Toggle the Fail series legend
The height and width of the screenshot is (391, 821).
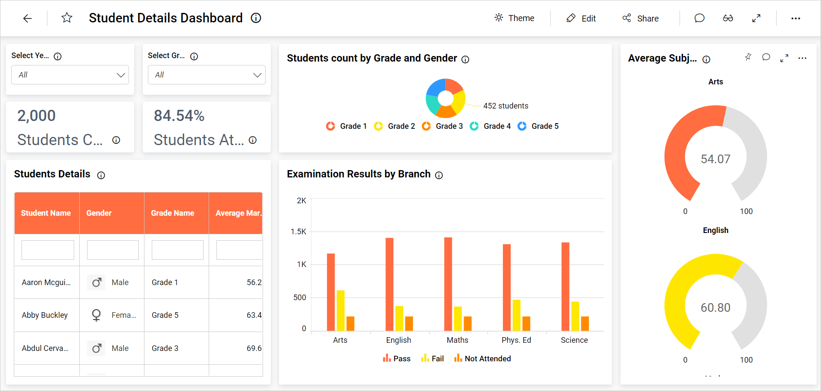coord(432,358)
